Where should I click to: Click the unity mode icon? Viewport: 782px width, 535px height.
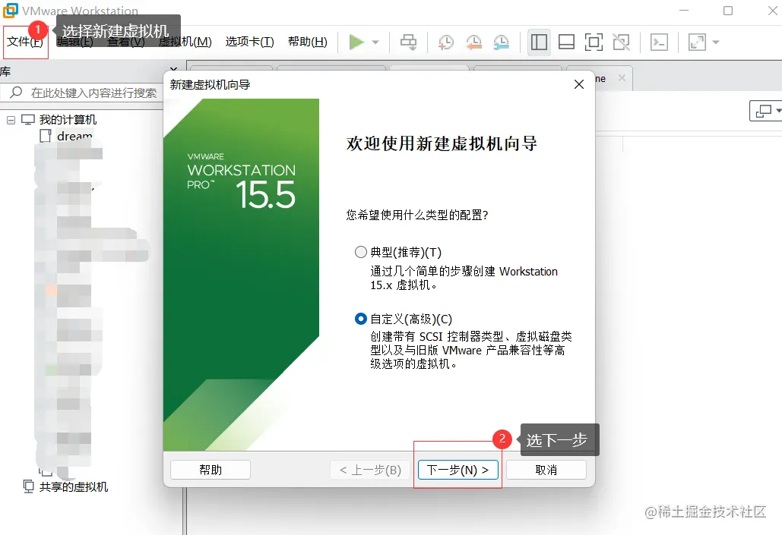pyautogui.click(x=622, y=42)
